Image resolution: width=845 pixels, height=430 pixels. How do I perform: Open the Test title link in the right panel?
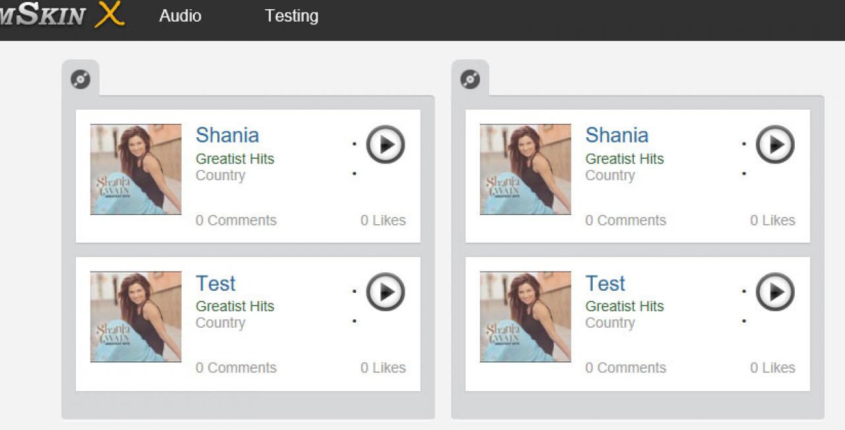(x=605, y=284)
